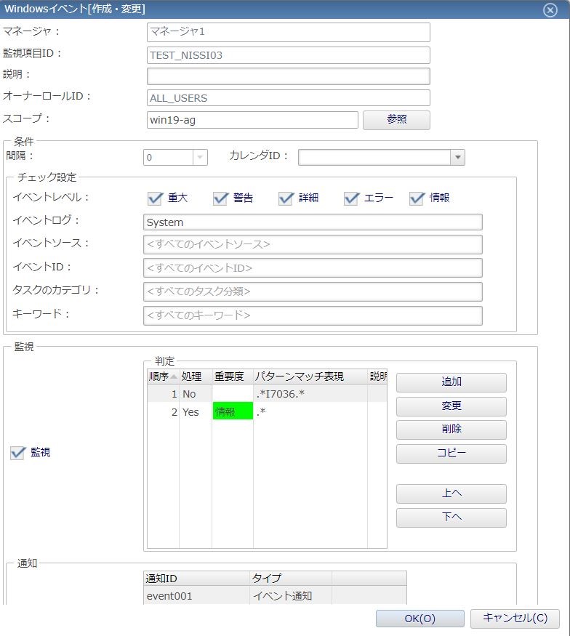Move rule up with 上へ button

(x=451, y=494)
